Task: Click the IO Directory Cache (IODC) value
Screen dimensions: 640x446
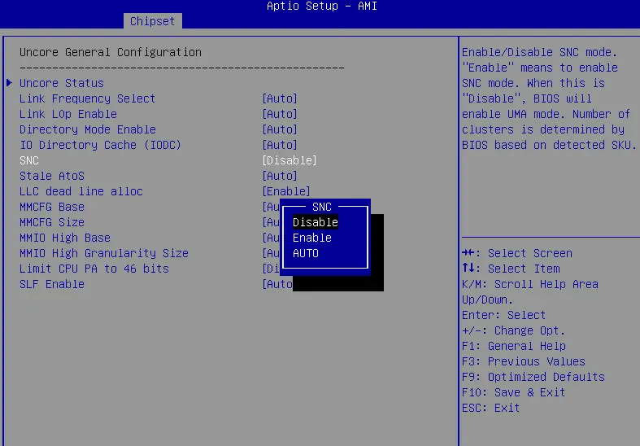Action: coord(280,145)
